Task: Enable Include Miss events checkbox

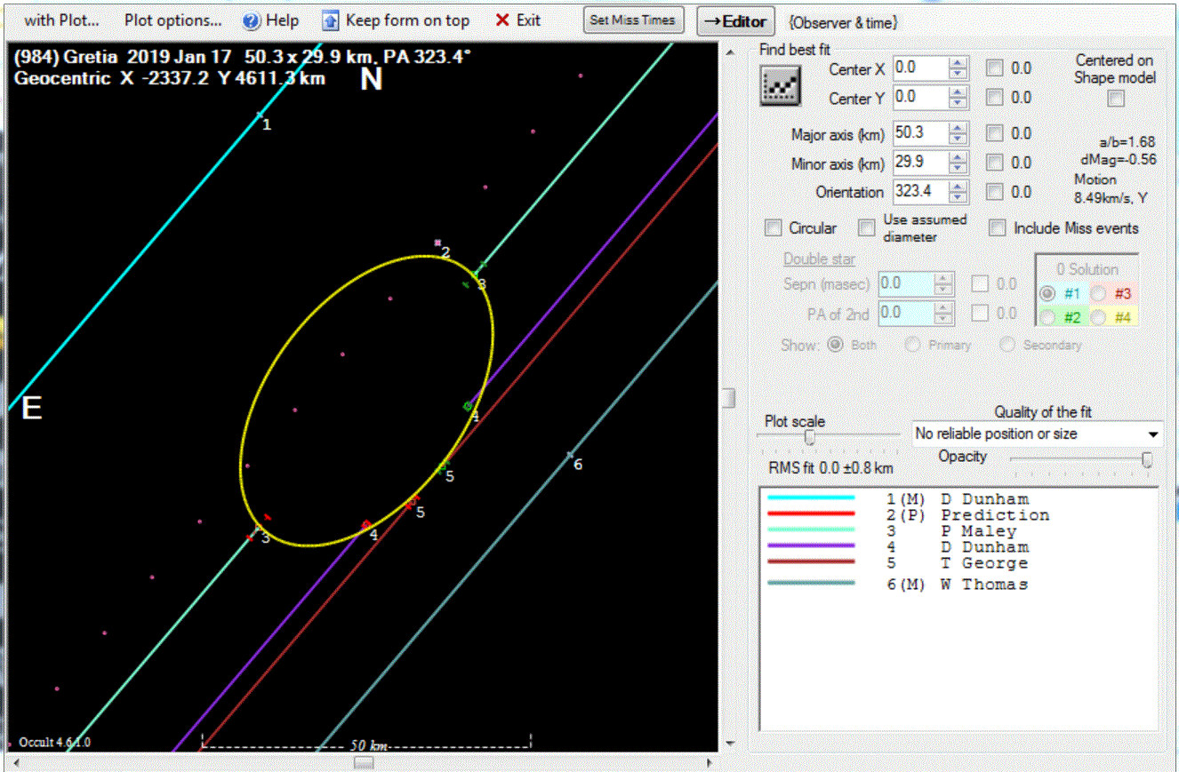Action: tap(998, 227)
